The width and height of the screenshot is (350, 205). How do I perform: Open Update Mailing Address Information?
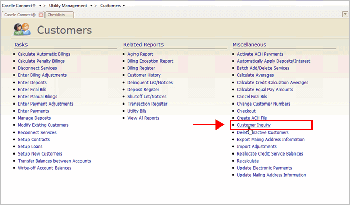(x=271, y=175)
